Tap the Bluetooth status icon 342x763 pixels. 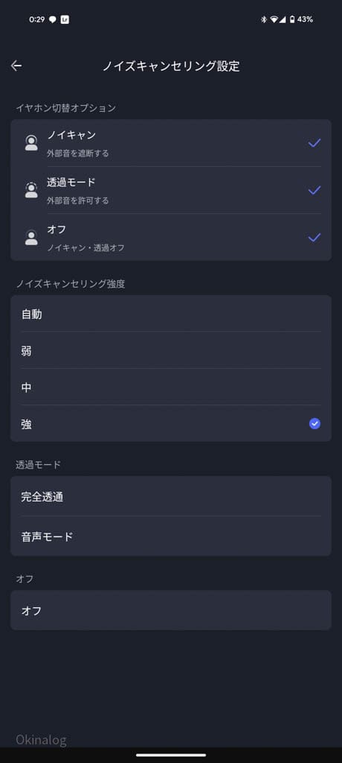[x=264, y=19]
